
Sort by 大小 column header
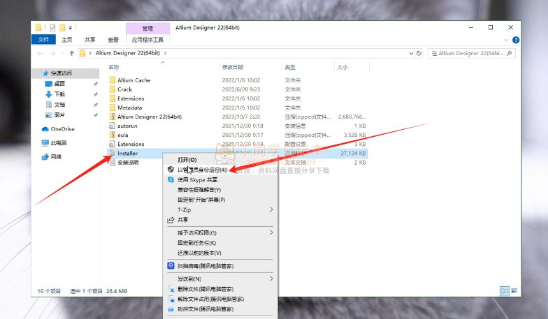click(342, 67)
